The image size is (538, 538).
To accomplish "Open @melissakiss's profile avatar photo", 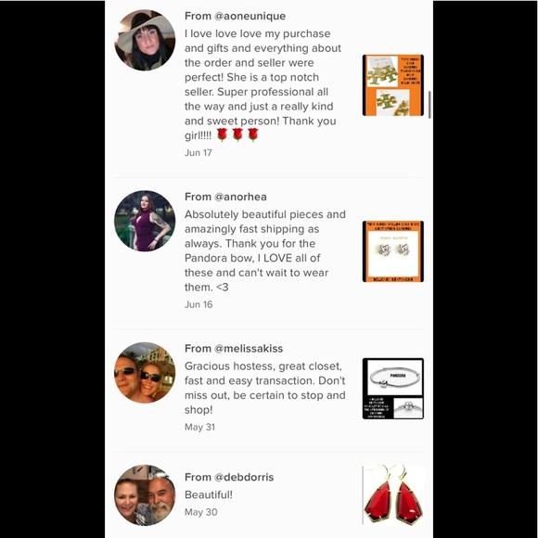I will (x=145, y=373).
